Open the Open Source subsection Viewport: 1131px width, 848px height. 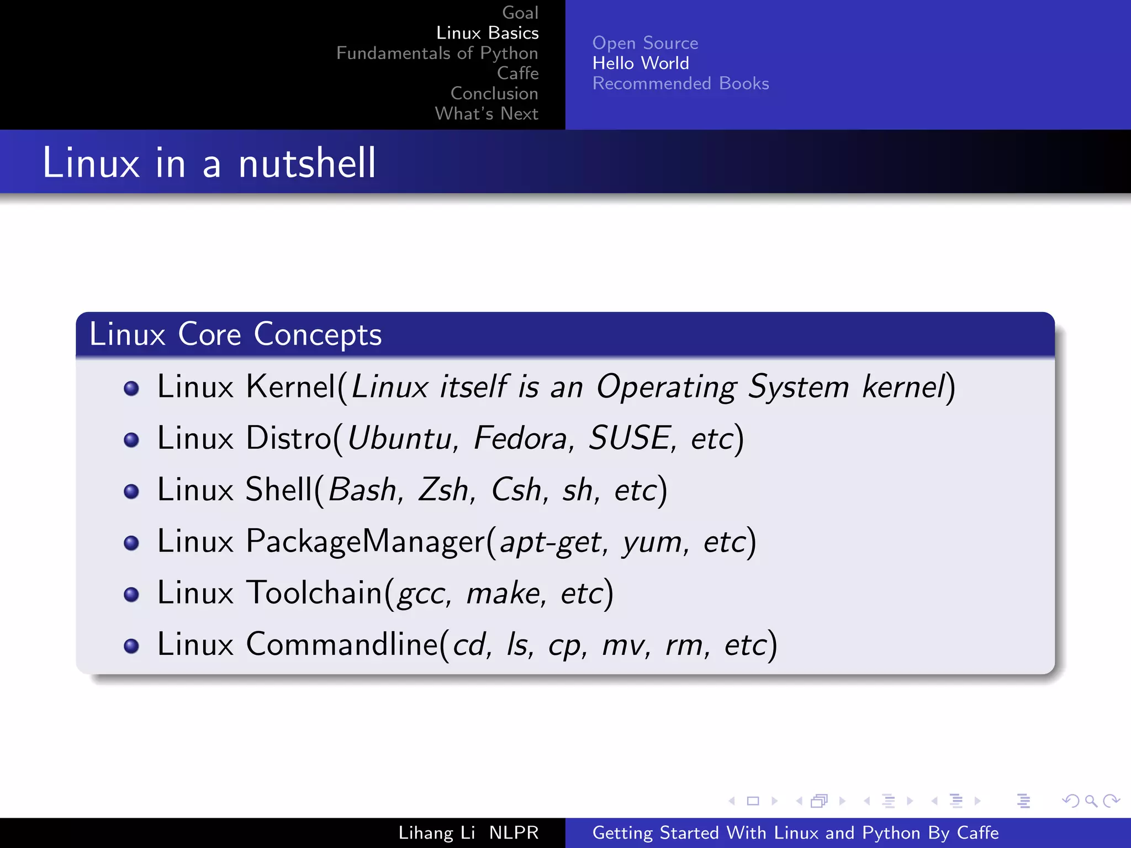click(646, 43)
